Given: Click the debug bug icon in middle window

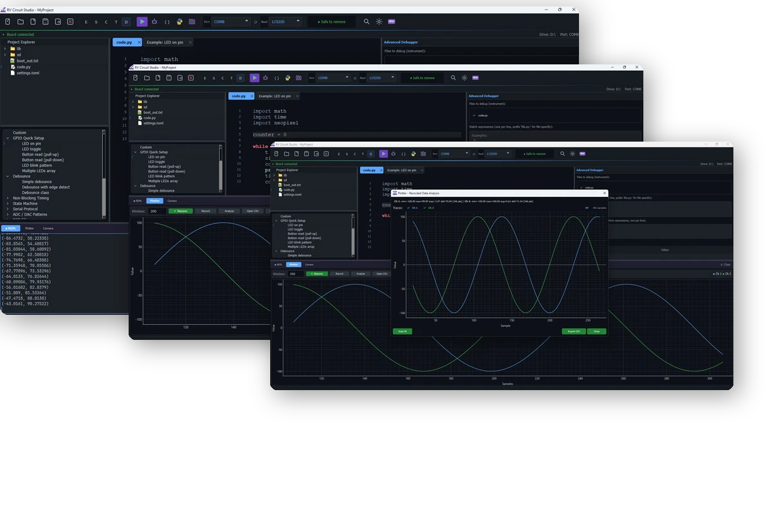Looking at the screenshot, I should (266, 78).
